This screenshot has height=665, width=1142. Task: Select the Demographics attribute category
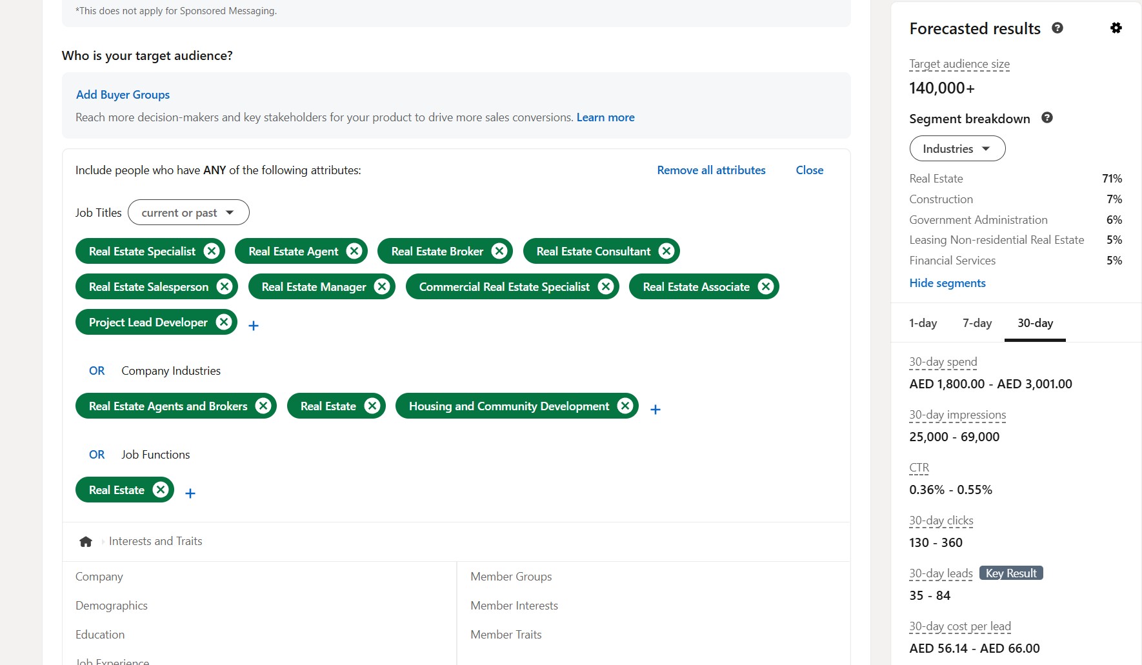(112, 606)
